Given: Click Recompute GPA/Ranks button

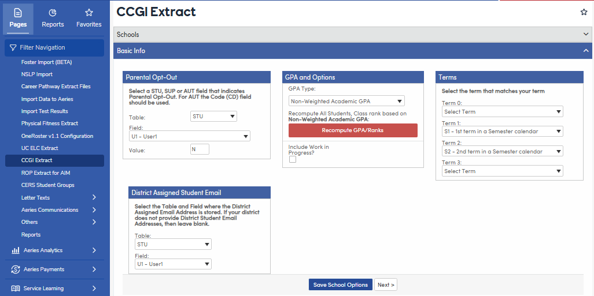Looking at the screenshot, I should coord(353,130).
